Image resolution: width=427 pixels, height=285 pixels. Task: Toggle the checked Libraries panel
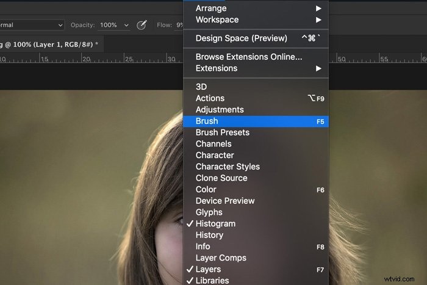point(256,280)
